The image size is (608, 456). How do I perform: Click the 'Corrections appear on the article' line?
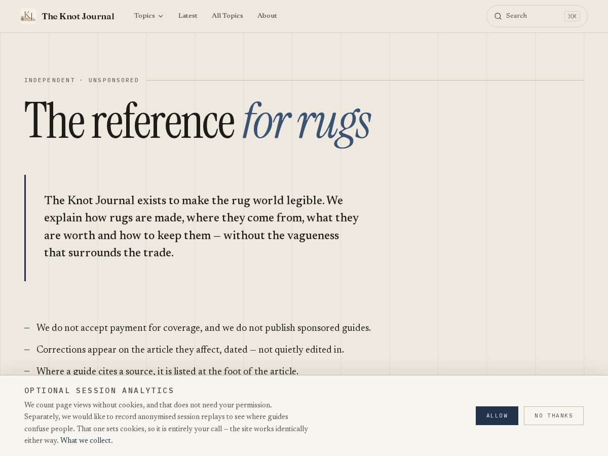click(190, 350)
